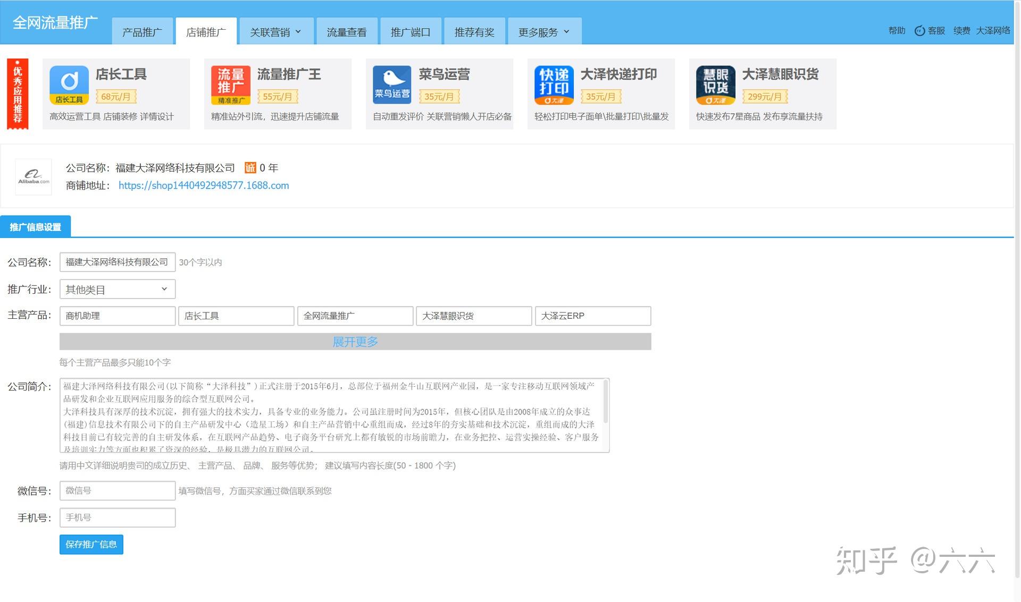Image resolution: width=1021 pixels, height=602 pixels.
Task: Click the 高效运营工具 description text
Action: 112,116
